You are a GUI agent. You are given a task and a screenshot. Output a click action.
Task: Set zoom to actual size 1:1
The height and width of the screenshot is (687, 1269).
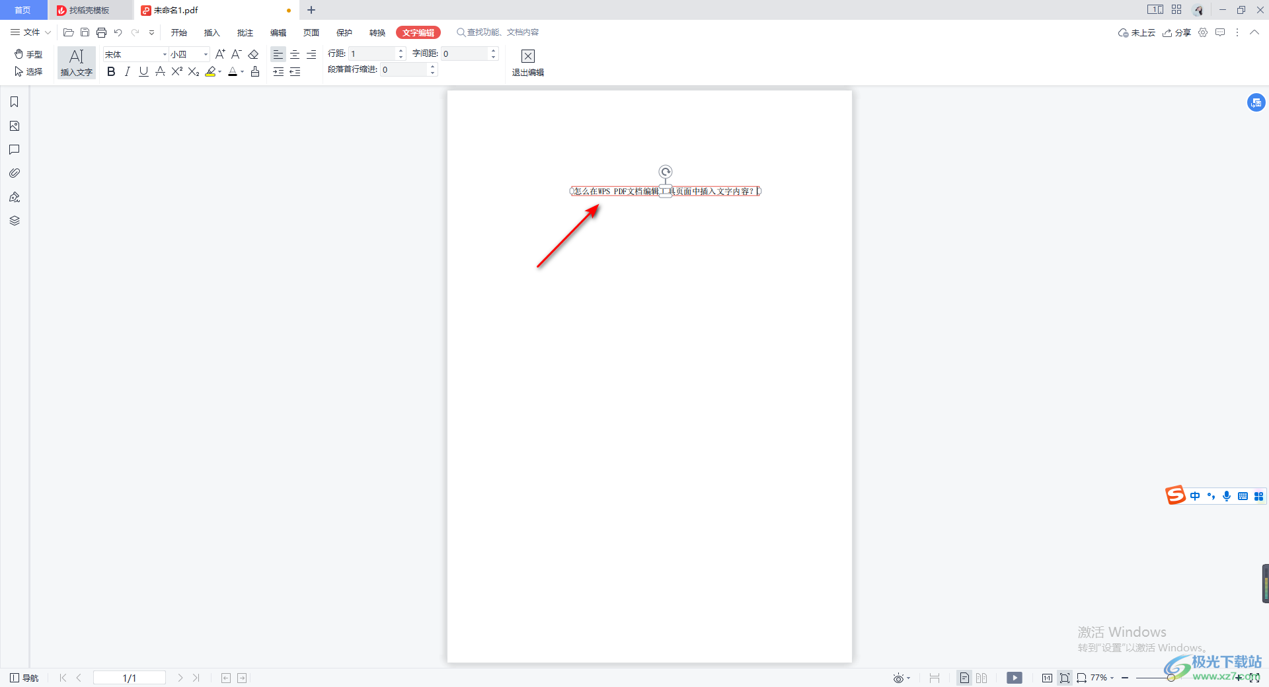[x=1047, y=678]
